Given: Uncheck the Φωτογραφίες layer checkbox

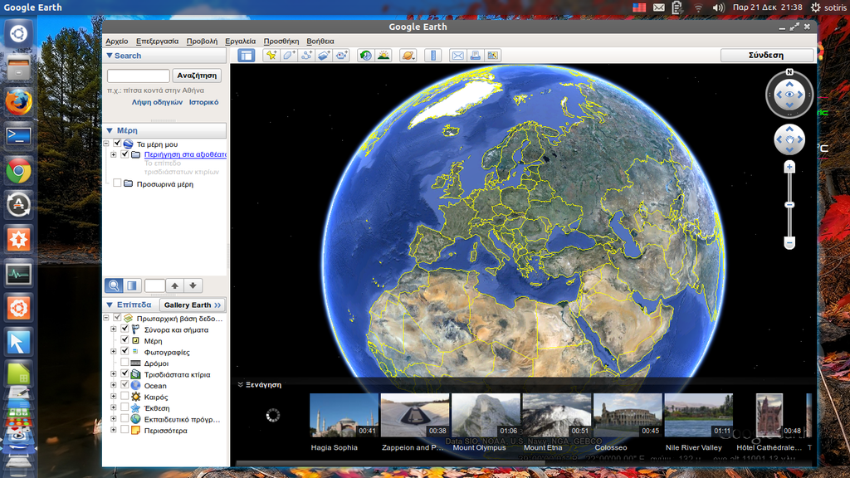Looking at the screenshot, I should (125, 352).
